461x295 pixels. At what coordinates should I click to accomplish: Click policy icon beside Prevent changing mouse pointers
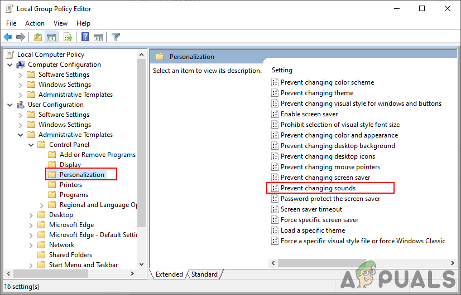275,167
